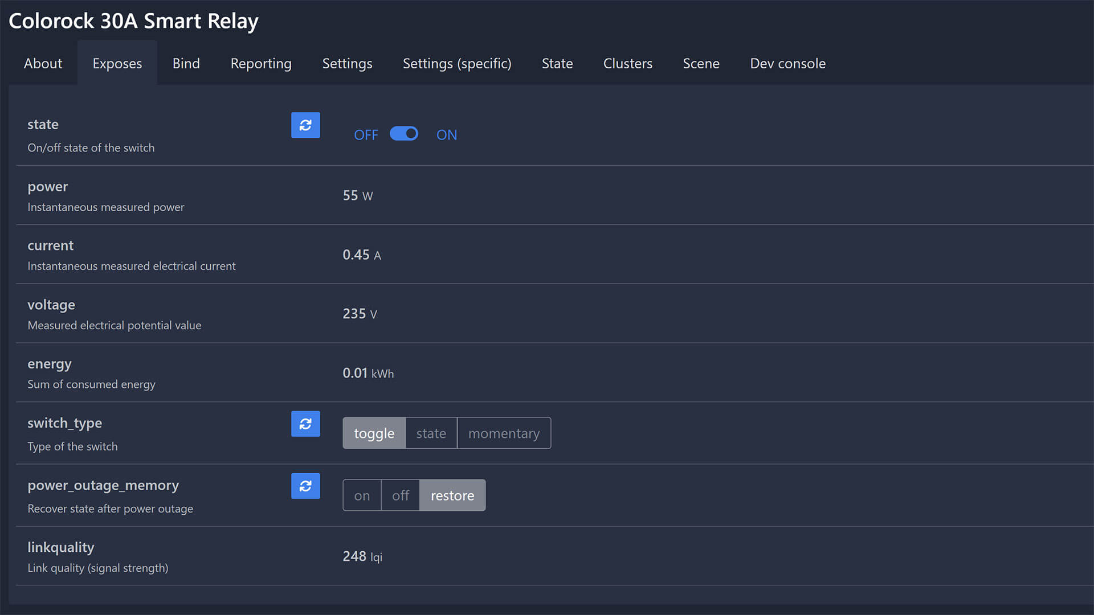Click the 235 V voltage value
1094x615 pixels.
pos(360,314)
